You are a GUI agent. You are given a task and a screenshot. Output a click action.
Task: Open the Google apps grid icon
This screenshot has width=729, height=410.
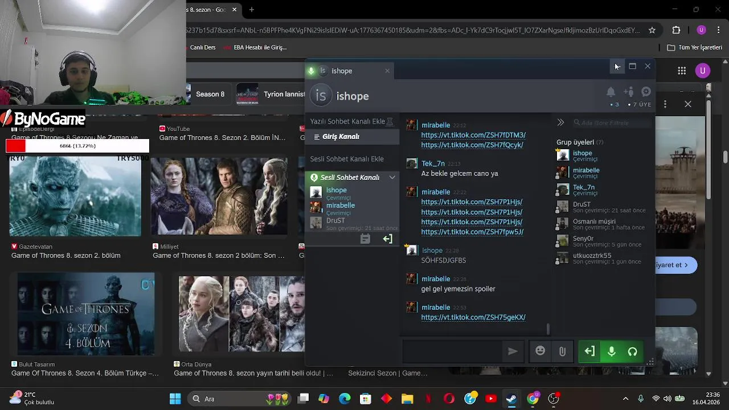click(682, 71)
